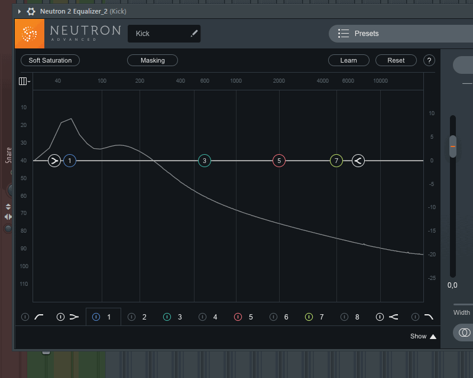Screen dimensions: 473x378
Task: Toggle band 5 power
Action: pos(238,317)
